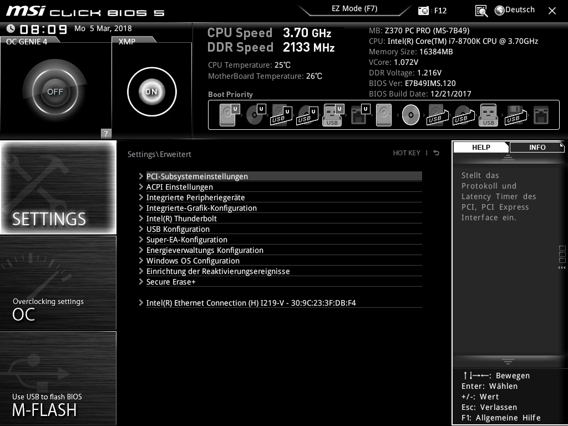
Task: Toggle the XMP ON button
Action: [x=152, y=92]
